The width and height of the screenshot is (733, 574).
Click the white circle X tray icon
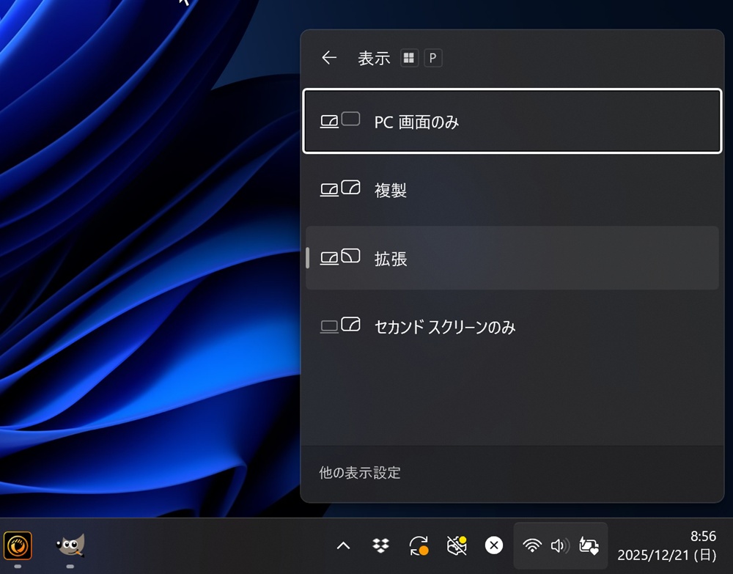(494, 545)
